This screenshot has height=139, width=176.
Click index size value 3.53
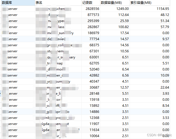coord(166,118)
